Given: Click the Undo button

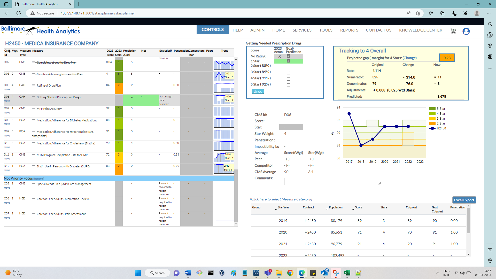Looking at the screenshot, I should [258, 91].
